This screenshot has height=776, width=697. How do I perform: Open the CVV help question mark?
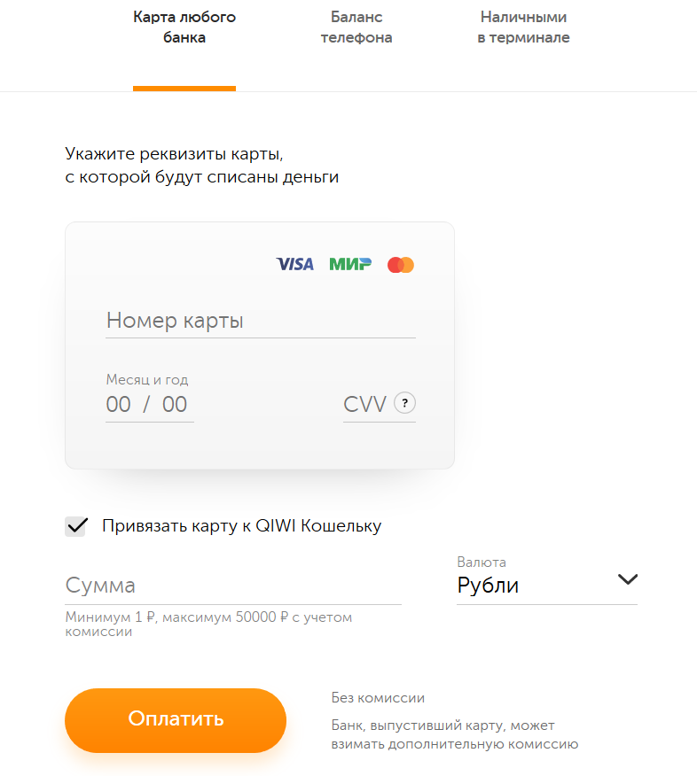[404, 404]
